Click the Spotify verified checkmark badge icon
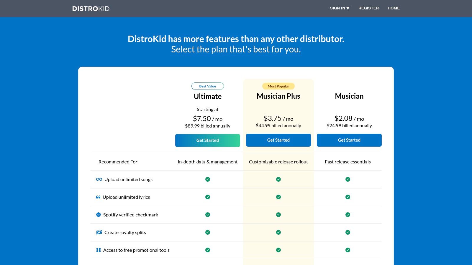Image resolution: width=472 pixels, height=265 pixels. pyautogui.click(x=99, y=215)
